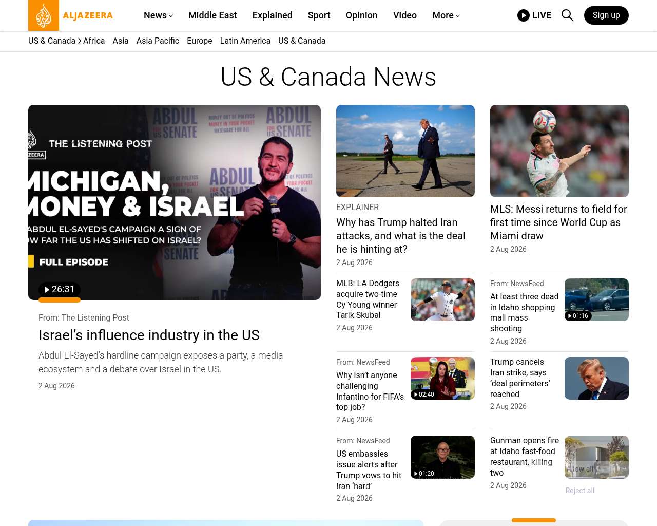
Task: Navigate to the Opinion section
Action: click(362, 15)
